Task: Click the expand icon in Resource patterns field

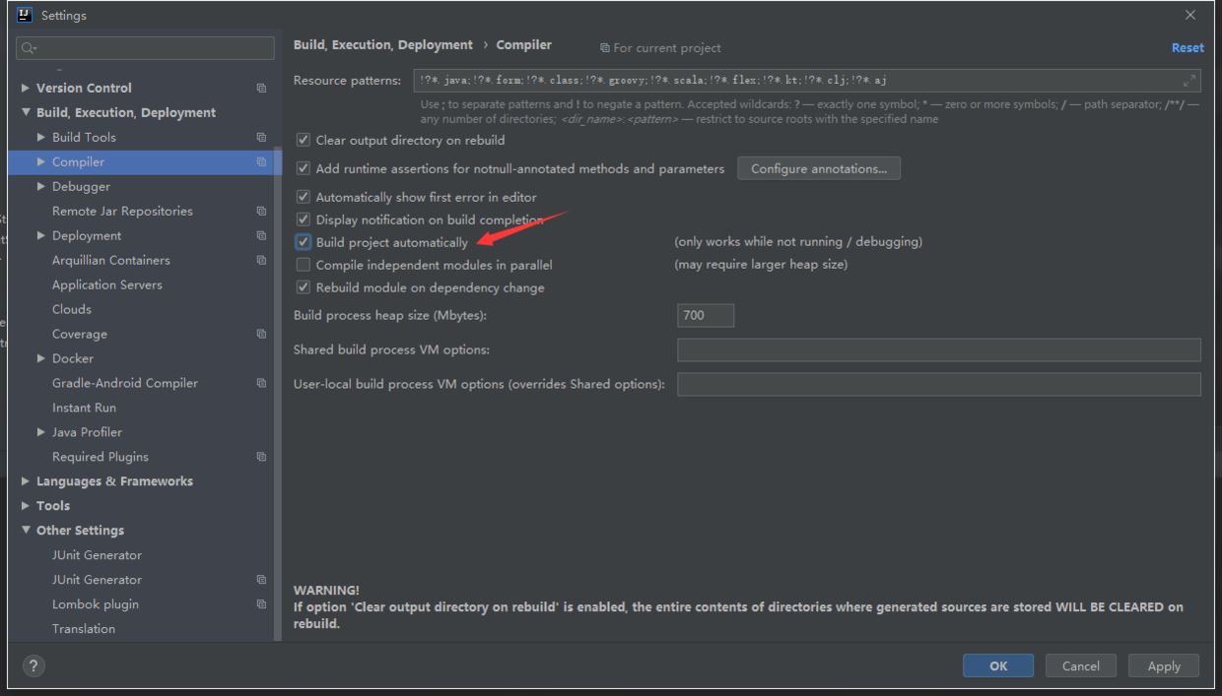Action: (1188, 81)
